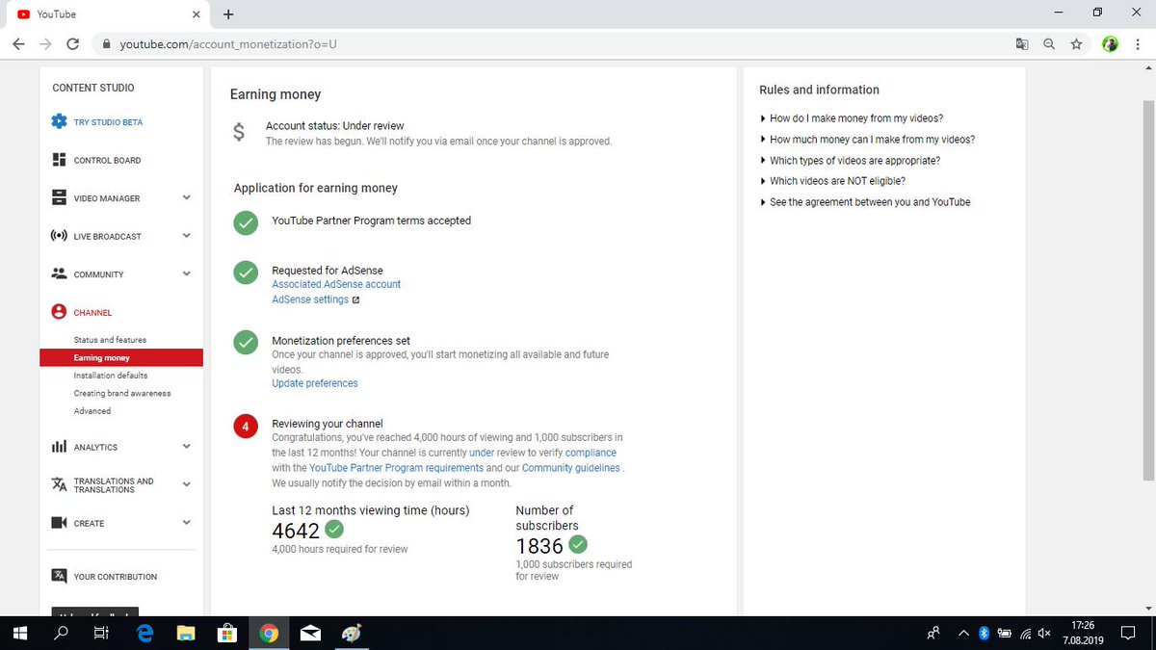This screenshot has height=650, width=1156.
Task: Click the Control Board dashboard icon
Action: pyautogui.click(x=59, y=160)
